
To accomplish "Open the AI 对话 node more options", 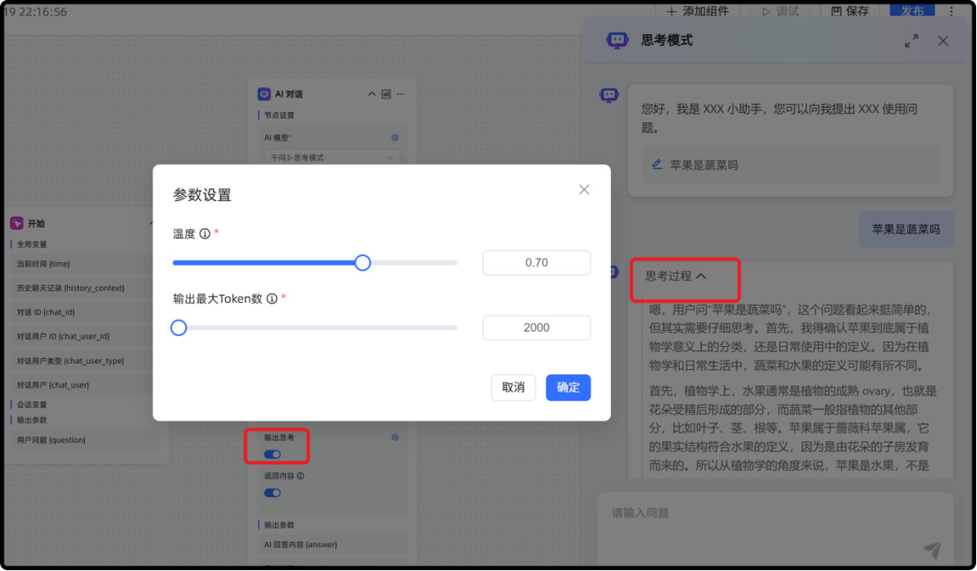I will [401, 94].
